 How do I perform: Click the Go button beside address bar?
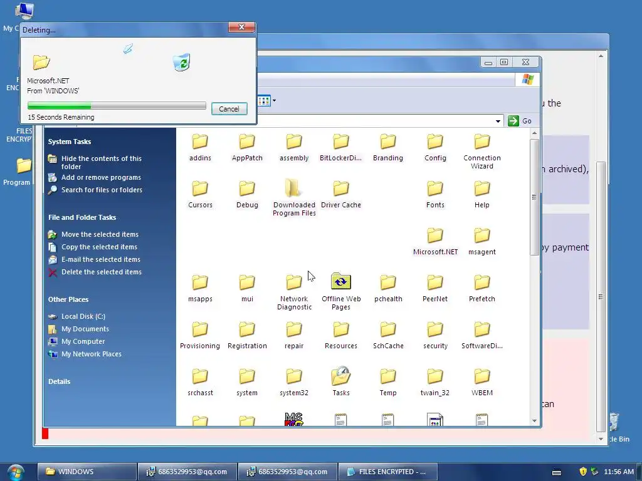[x=520, y=121]
